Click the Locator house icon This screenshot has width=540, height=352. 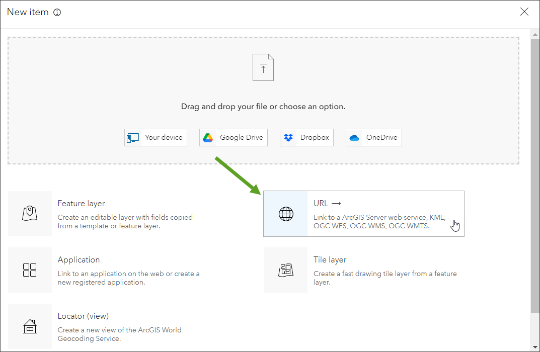pos(30,326)
